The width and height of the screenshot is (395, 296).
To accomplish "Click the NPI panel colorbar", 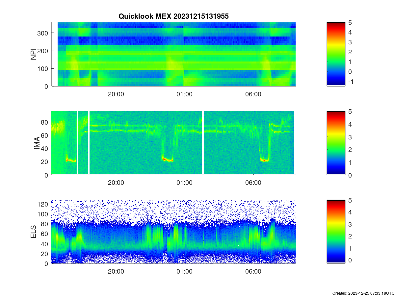I will [336, 54].
